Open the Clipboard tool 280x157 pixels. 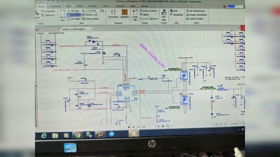(x=48, y=15)
